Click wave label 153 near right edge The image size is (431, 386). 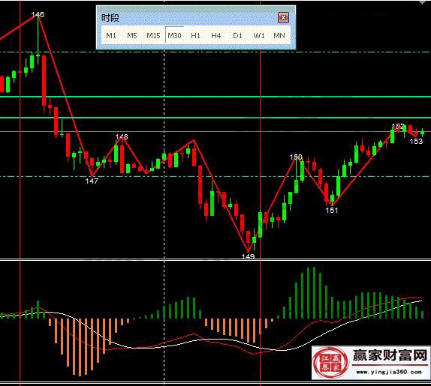416,142
